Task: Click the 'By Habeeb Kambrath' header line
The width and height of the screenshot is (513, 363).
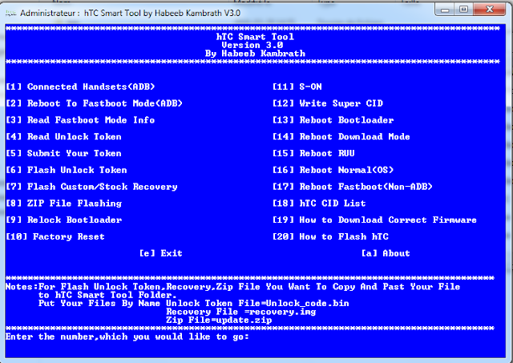Action: point(255,54)
